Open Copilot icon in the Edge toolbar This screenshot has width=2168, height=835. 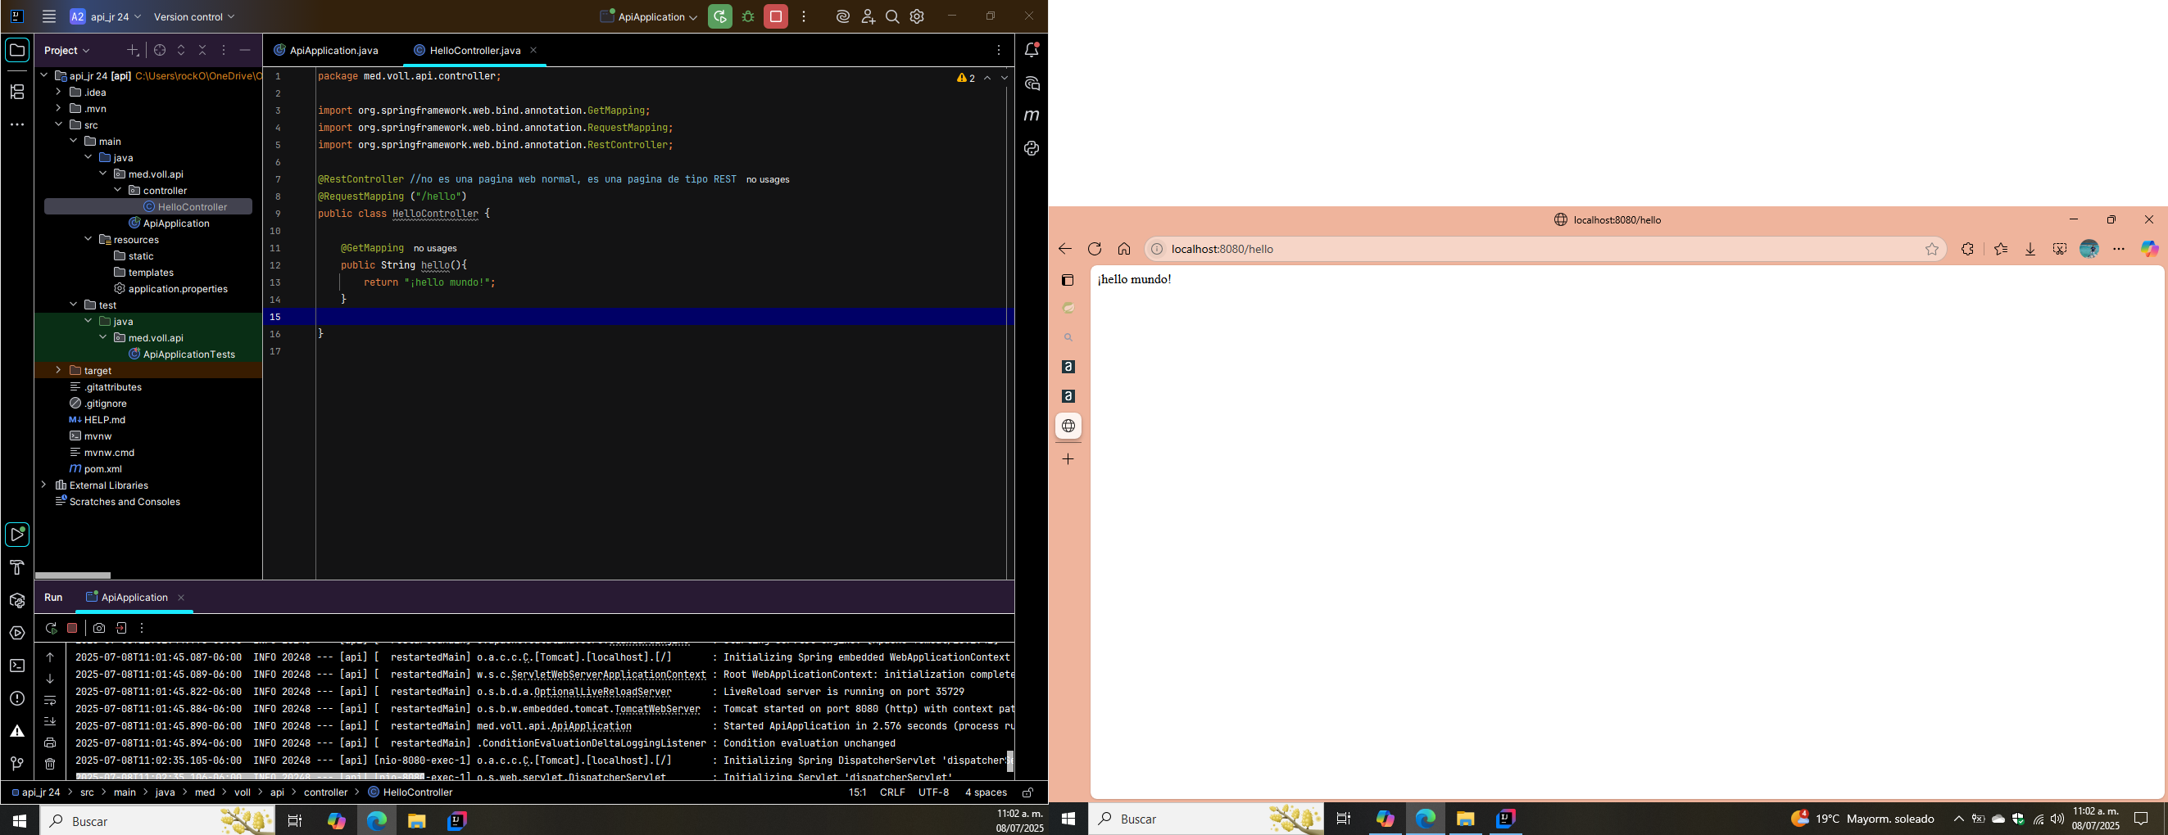click(x=2149, y=249)
